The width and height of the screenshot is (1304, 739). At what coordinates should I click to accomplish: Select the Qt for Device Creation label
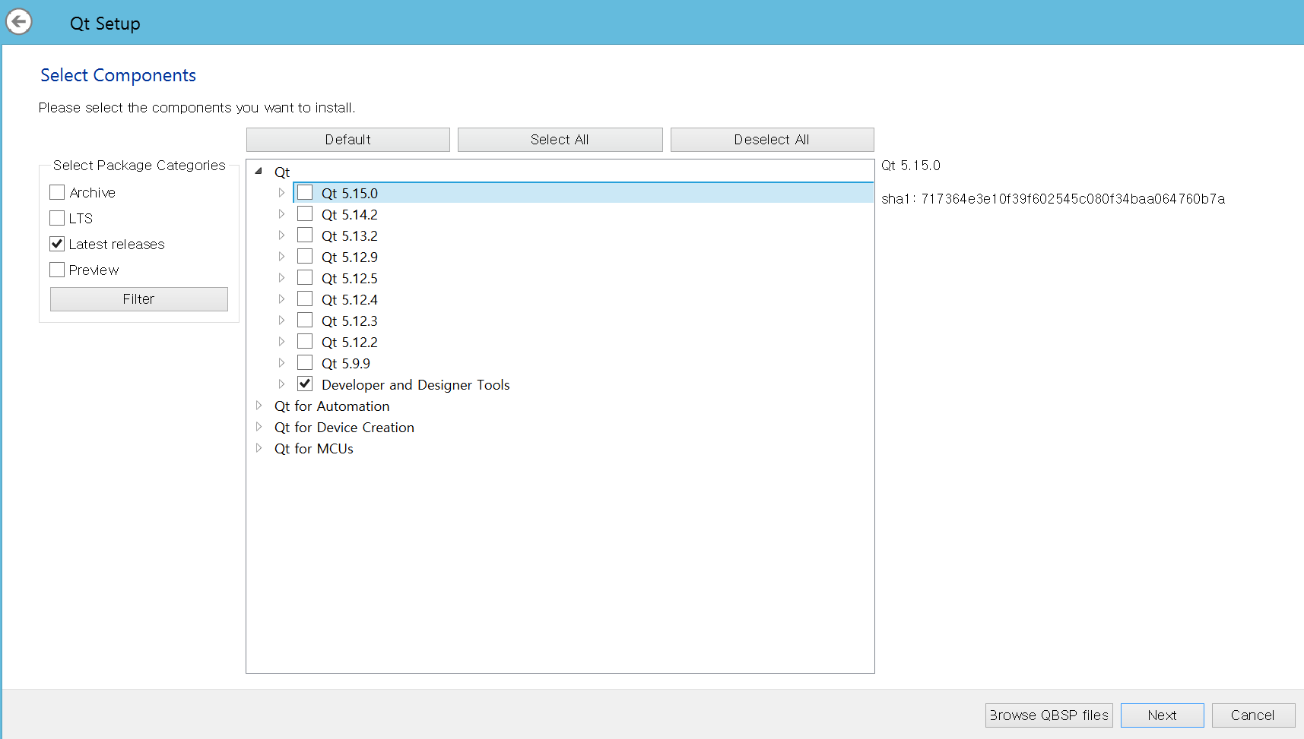[x=344, y=428]
